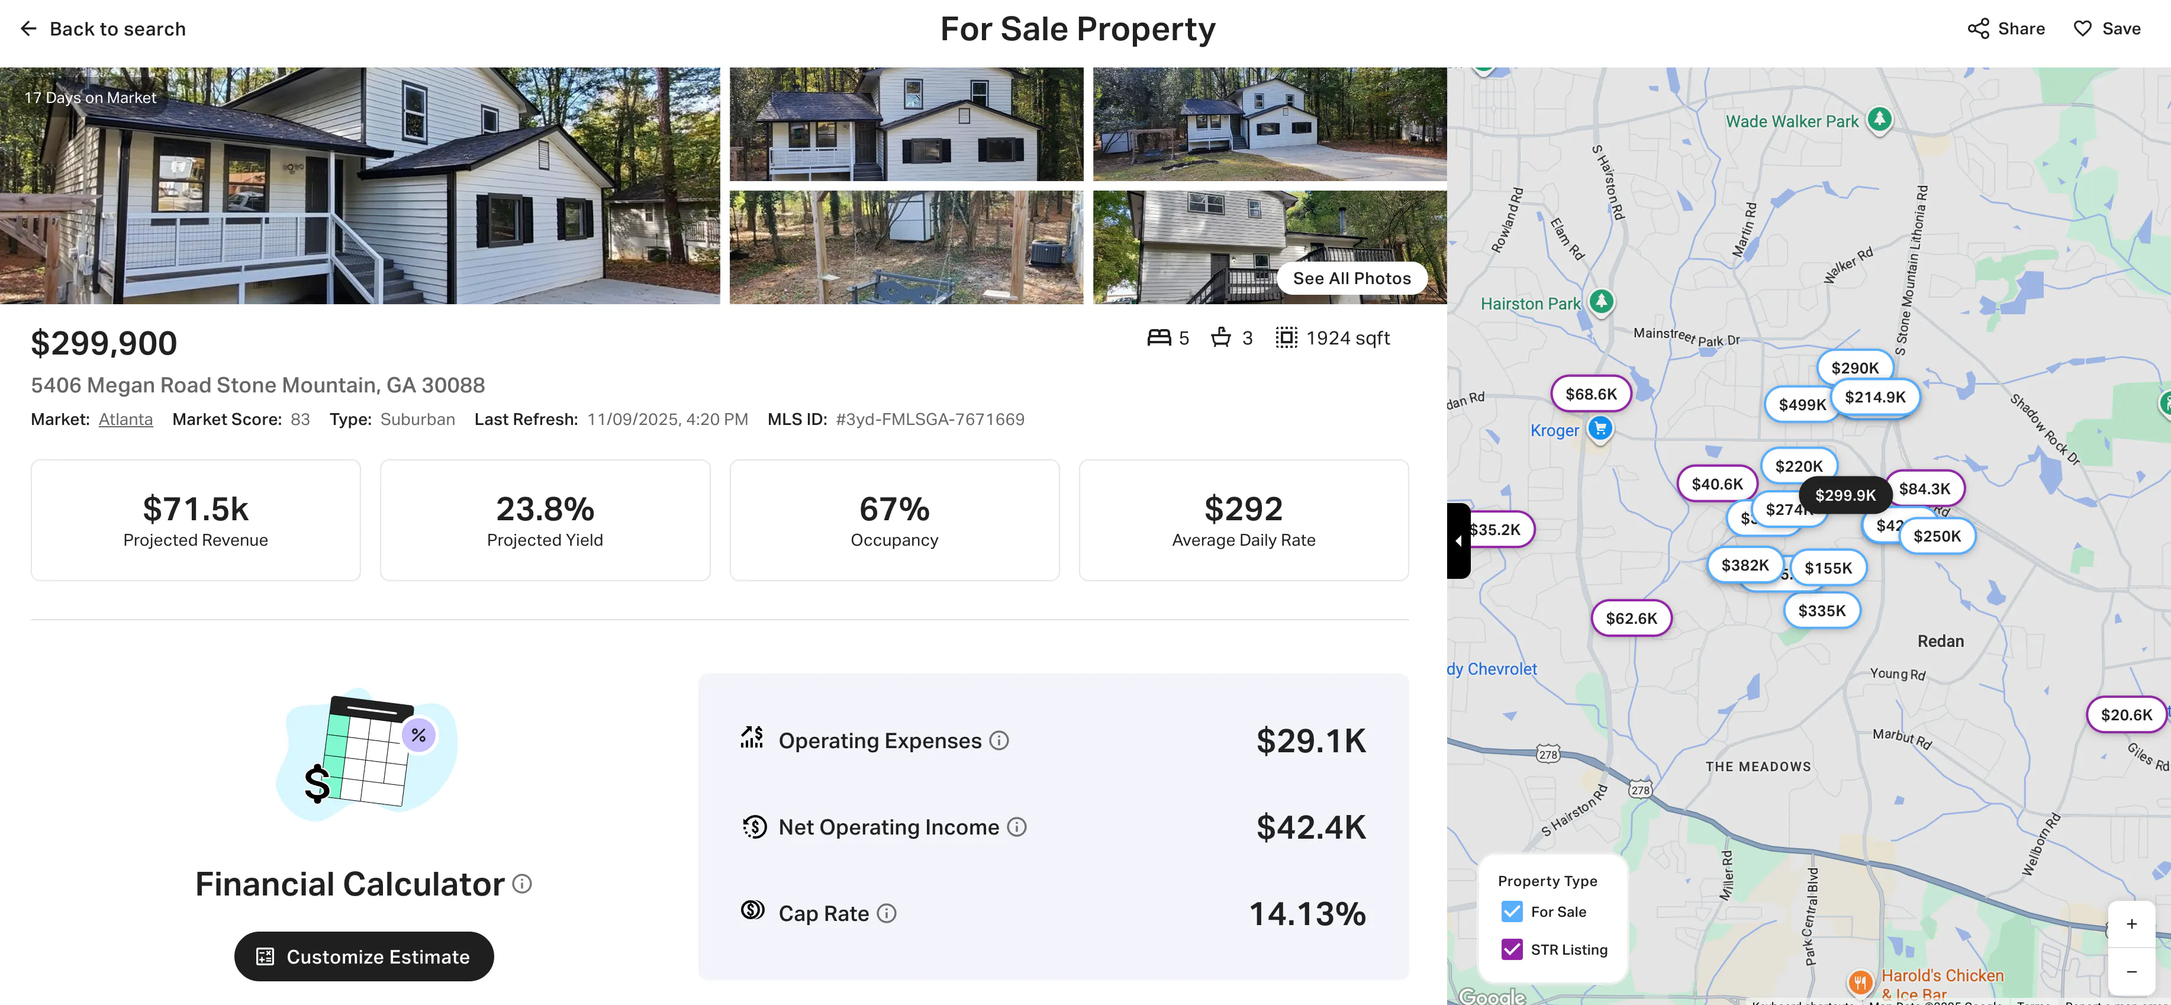Click the Cap Rate info icon

pyautogui.click(x=887, y=914)
